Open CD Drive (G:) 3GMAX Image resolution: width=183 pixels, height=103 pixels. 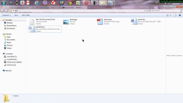[x=14, y=62]
